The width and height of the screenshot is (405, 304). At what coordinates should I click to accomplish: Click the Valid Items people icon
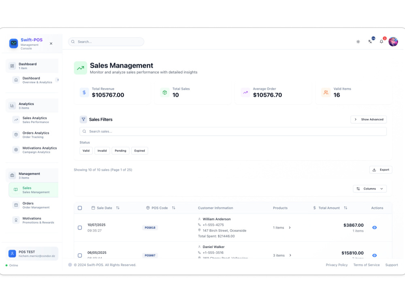pos(326,92)
